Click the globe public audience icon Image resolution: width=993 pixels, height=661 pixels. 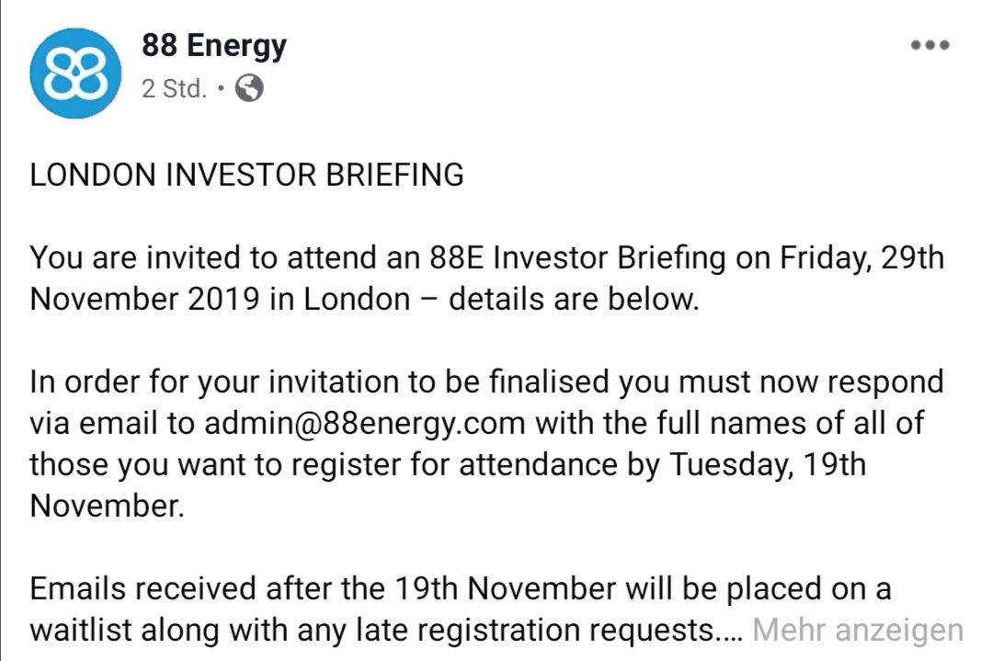click(249, 88)
